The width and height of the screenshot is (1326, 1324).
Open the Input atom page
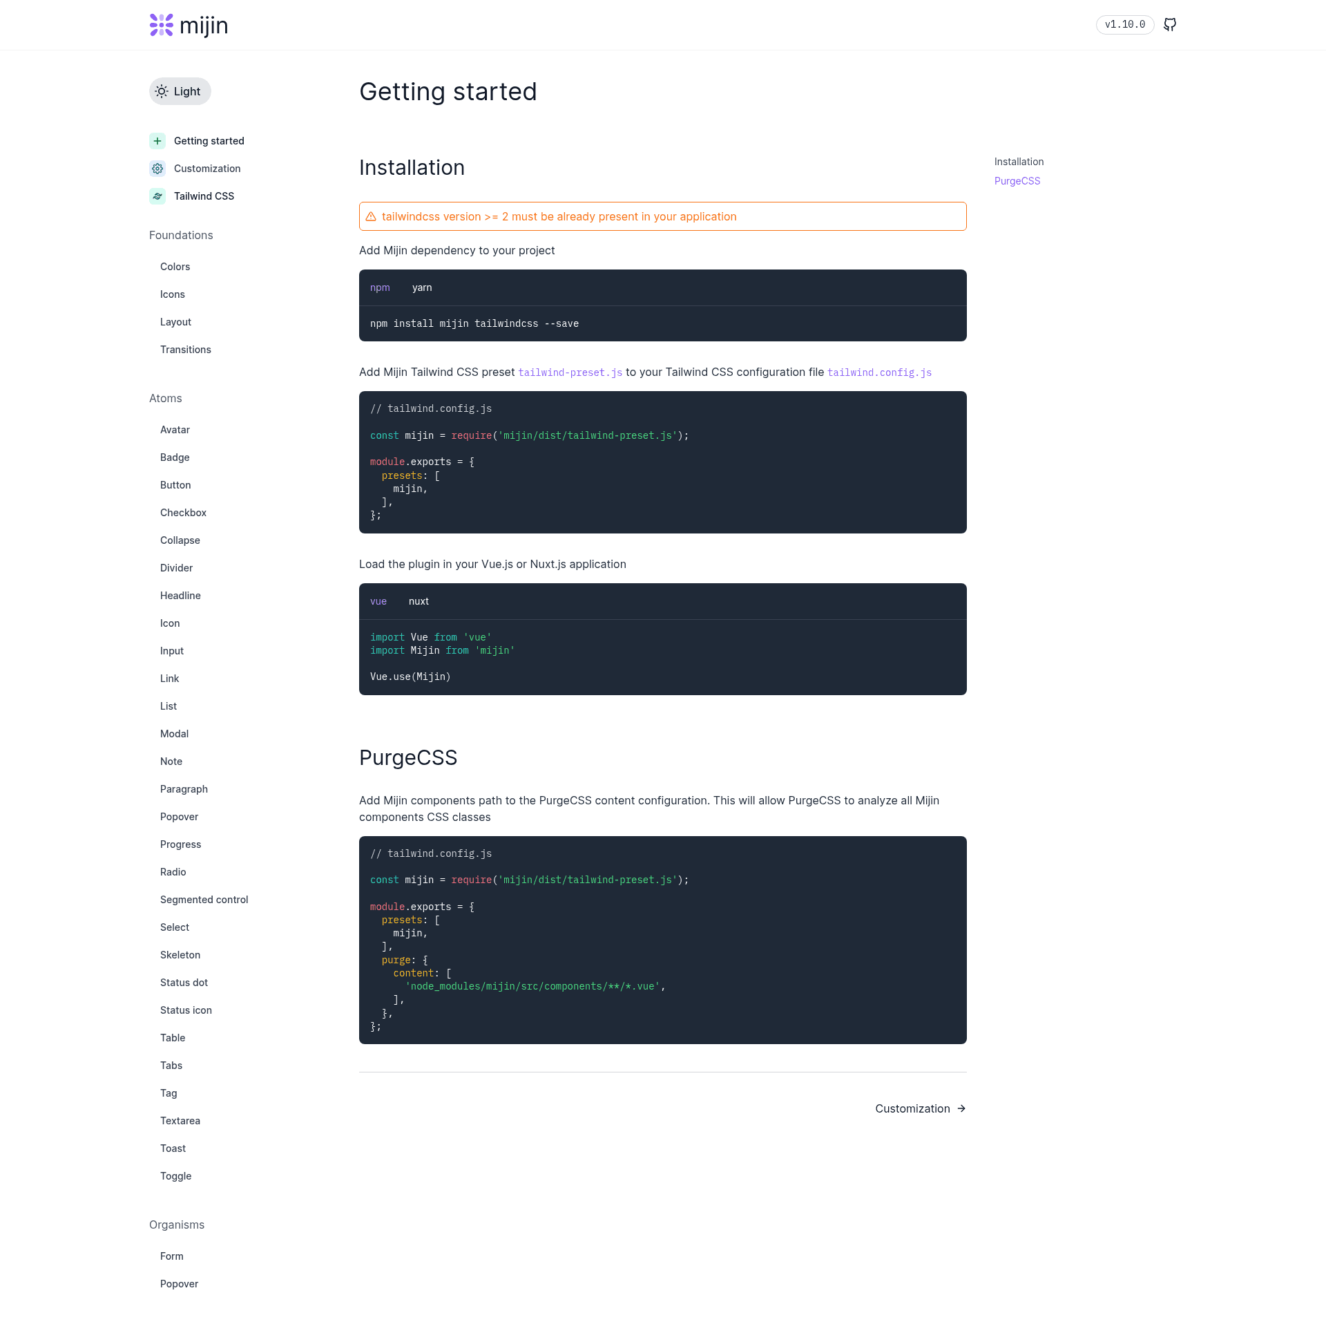(172, 651)
